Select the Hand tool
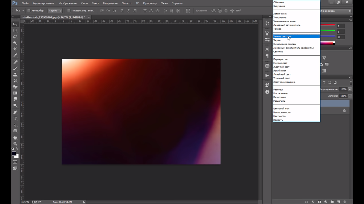Viewport: 364px width, 204px height. tap(15, 137)
